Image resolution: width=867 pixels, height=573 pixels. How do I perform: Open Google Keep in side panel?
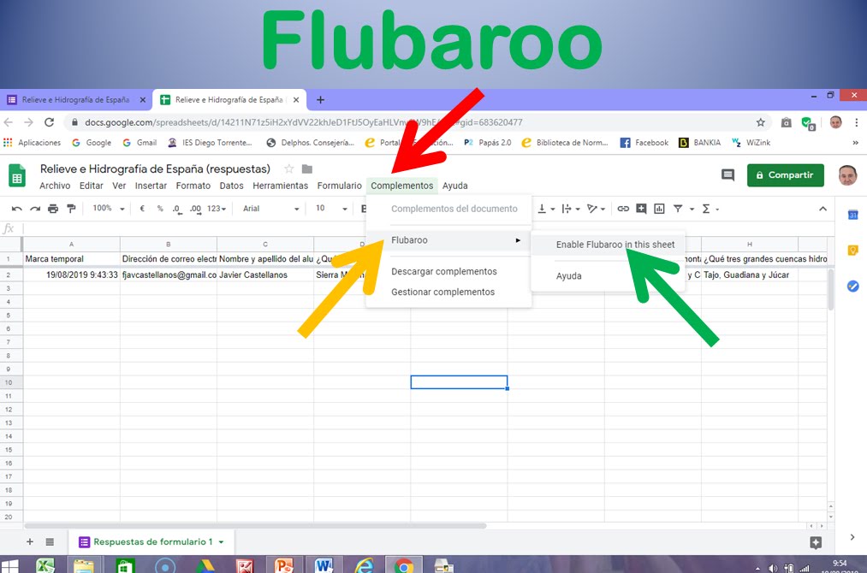point(853,251)
